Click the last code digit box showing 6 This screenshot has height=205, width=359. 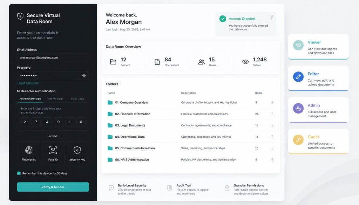pos(81,122)
